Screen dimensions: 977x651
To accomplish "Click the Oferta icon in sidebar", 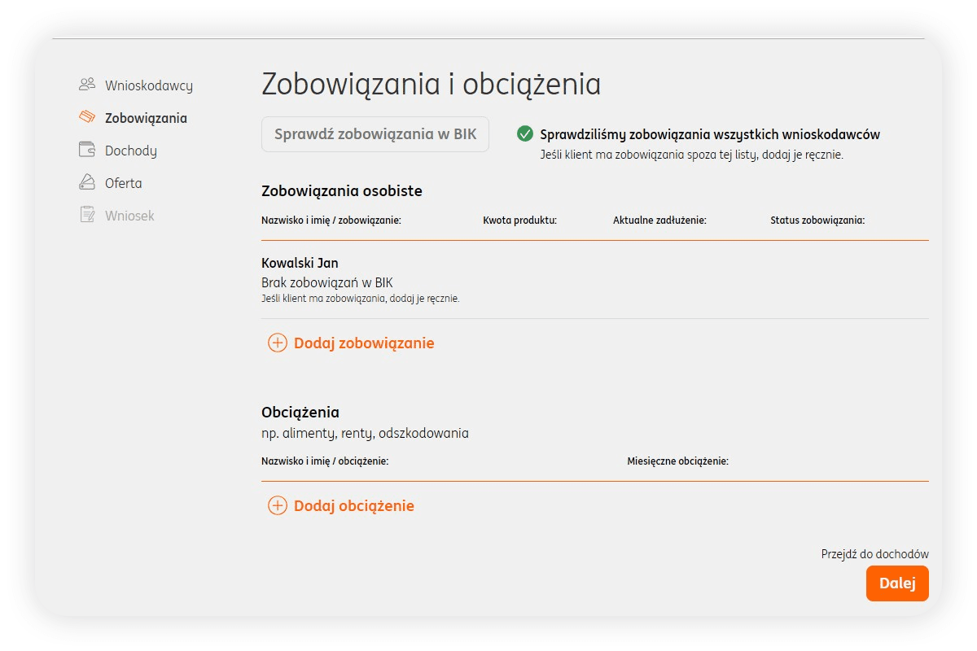I will pyautogui.click(x=87, y=182).
